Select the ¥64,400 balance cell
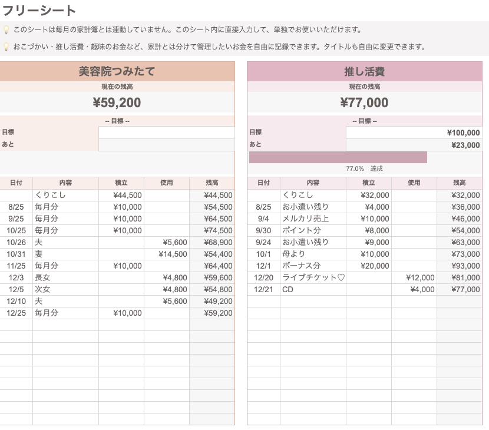The image size is (489, 430). [x=212, y=266]
